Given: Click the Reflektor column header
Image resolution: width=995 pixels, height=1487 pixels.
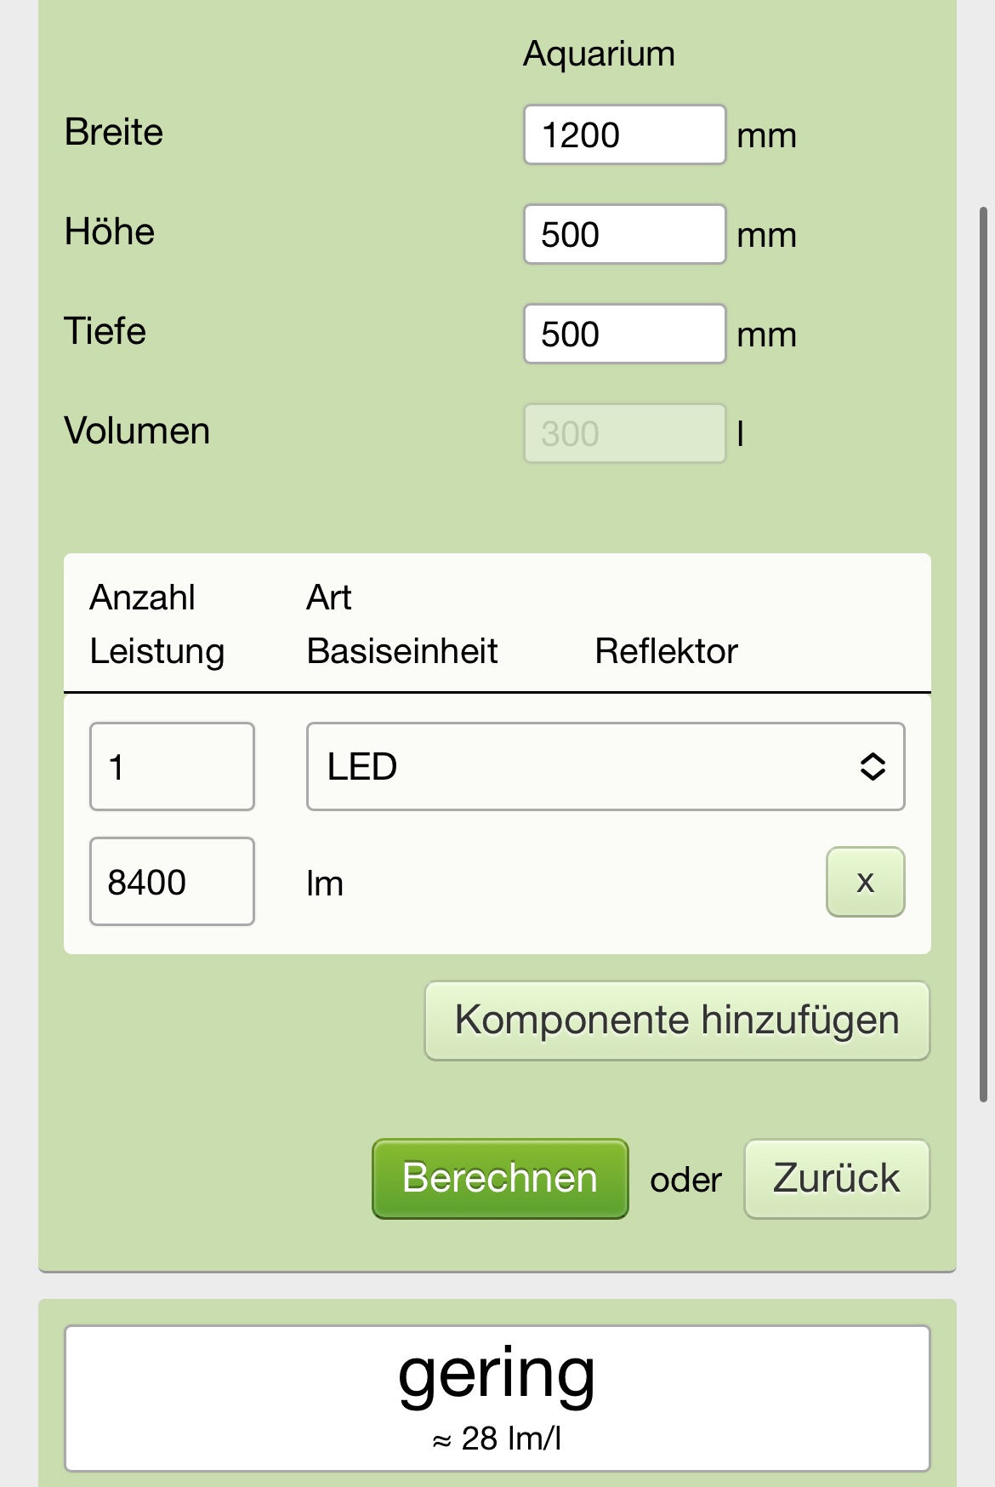Looking at the screenshot, I should tap(666, 651).
